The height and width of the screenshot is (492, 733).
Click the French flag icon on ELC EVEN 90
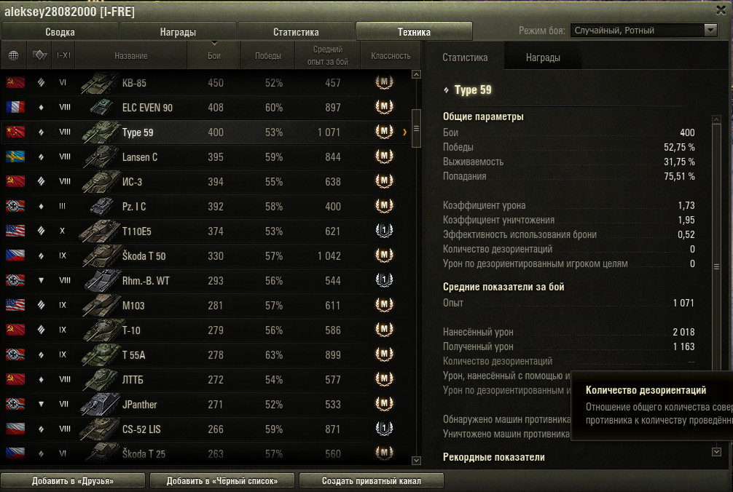click(x=15, y=108)
